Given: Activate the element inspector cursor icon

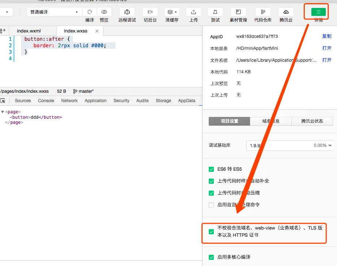Looking at the screenshot, I should pos(3,101).
